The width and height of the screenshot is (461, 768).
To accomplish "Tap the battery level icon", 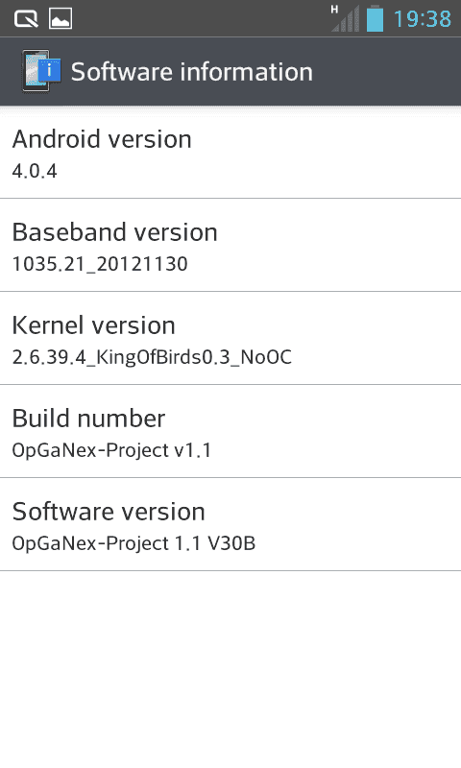I will 375,18.
